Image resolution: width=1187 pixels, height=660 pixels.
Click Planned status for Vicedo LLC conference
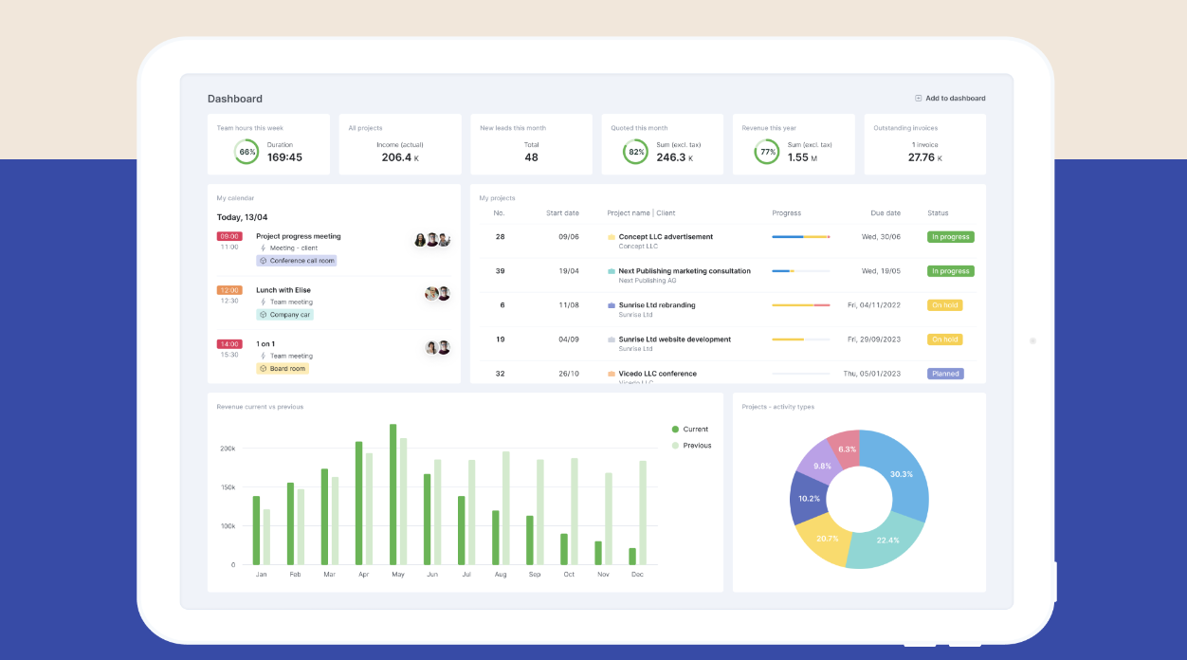(945, 374)
